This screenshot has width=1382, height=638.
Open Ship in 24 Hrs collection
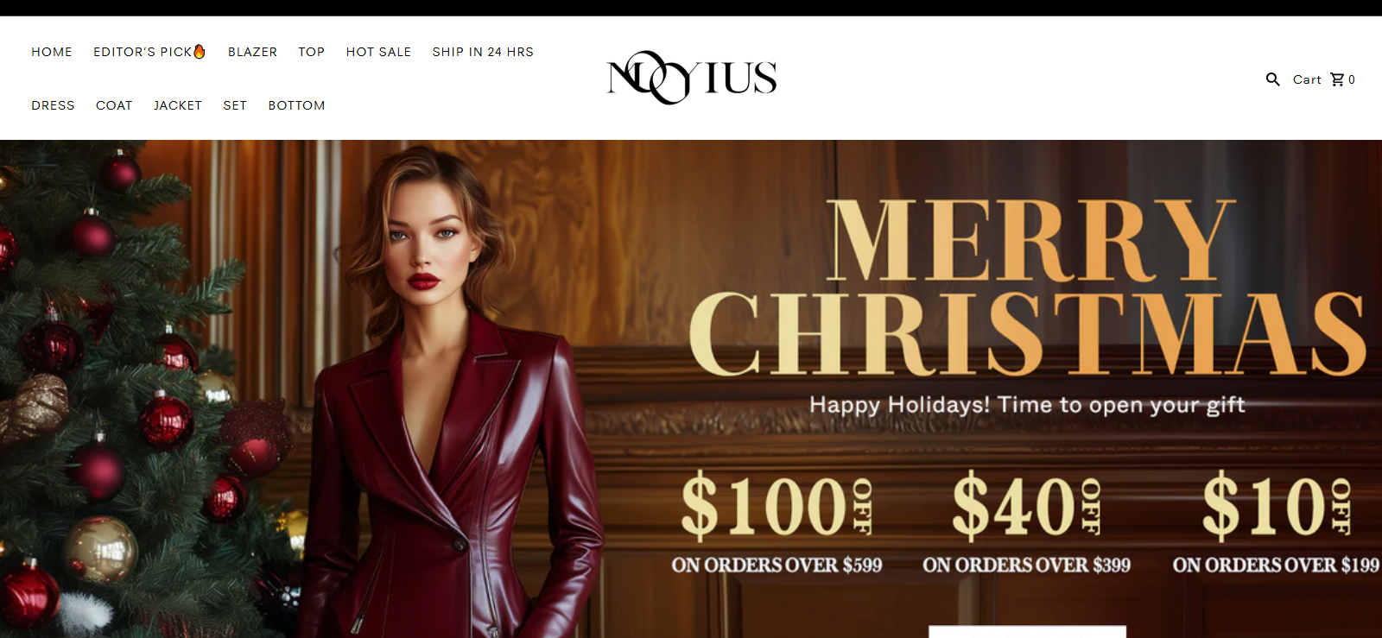click(483, 52)
